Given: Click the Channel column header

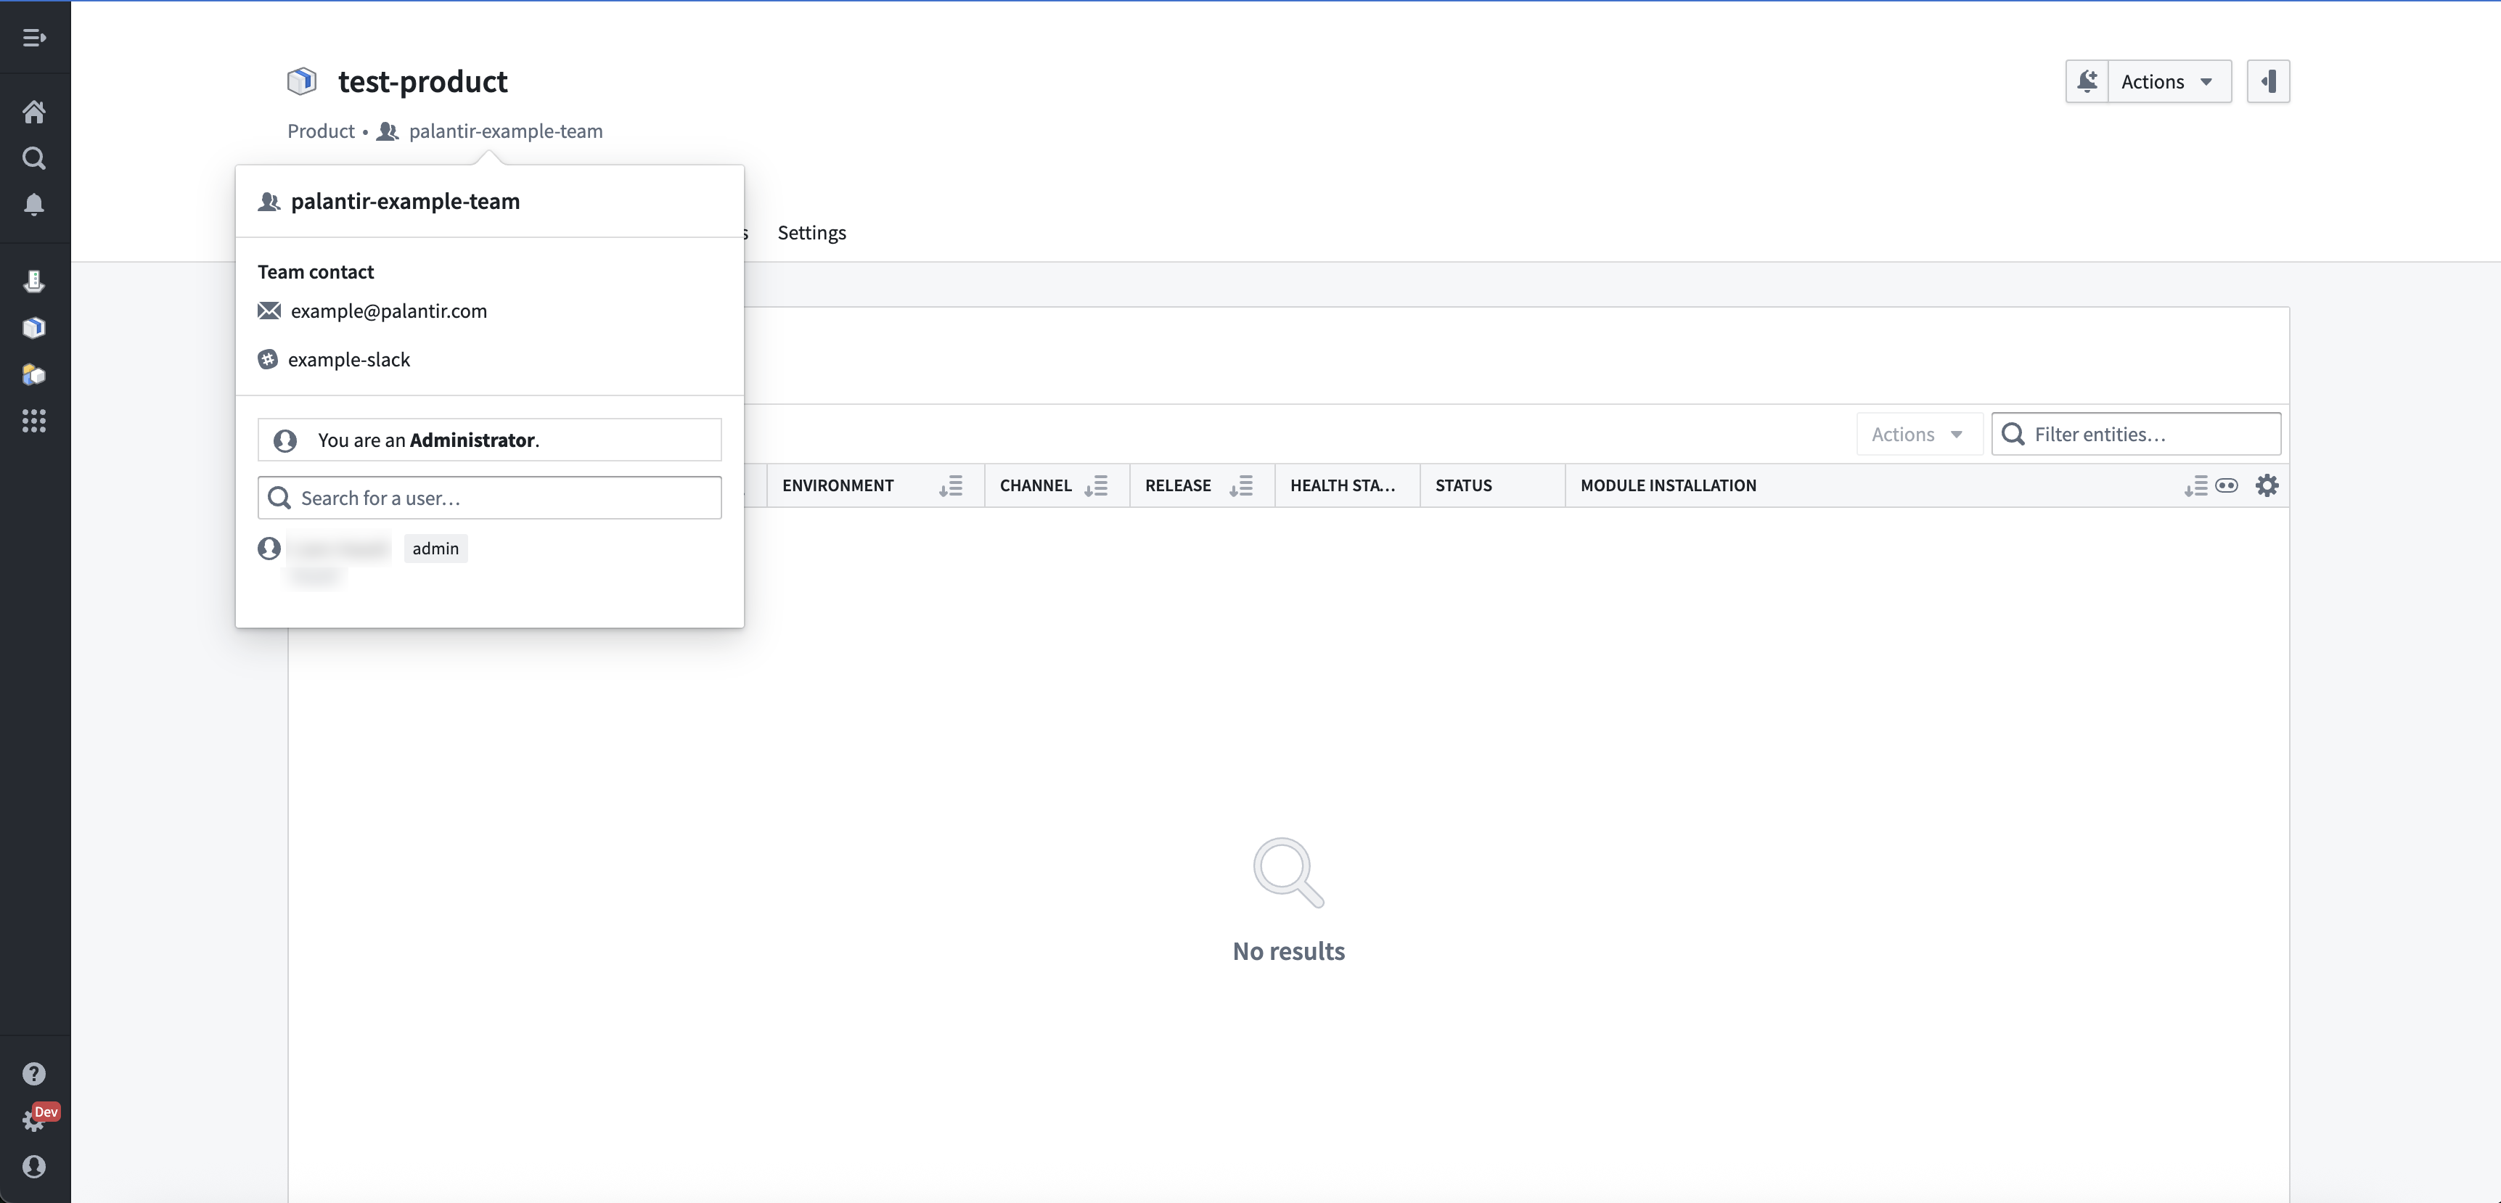Looking at the screenshot, I should [x=1035, y=485].
